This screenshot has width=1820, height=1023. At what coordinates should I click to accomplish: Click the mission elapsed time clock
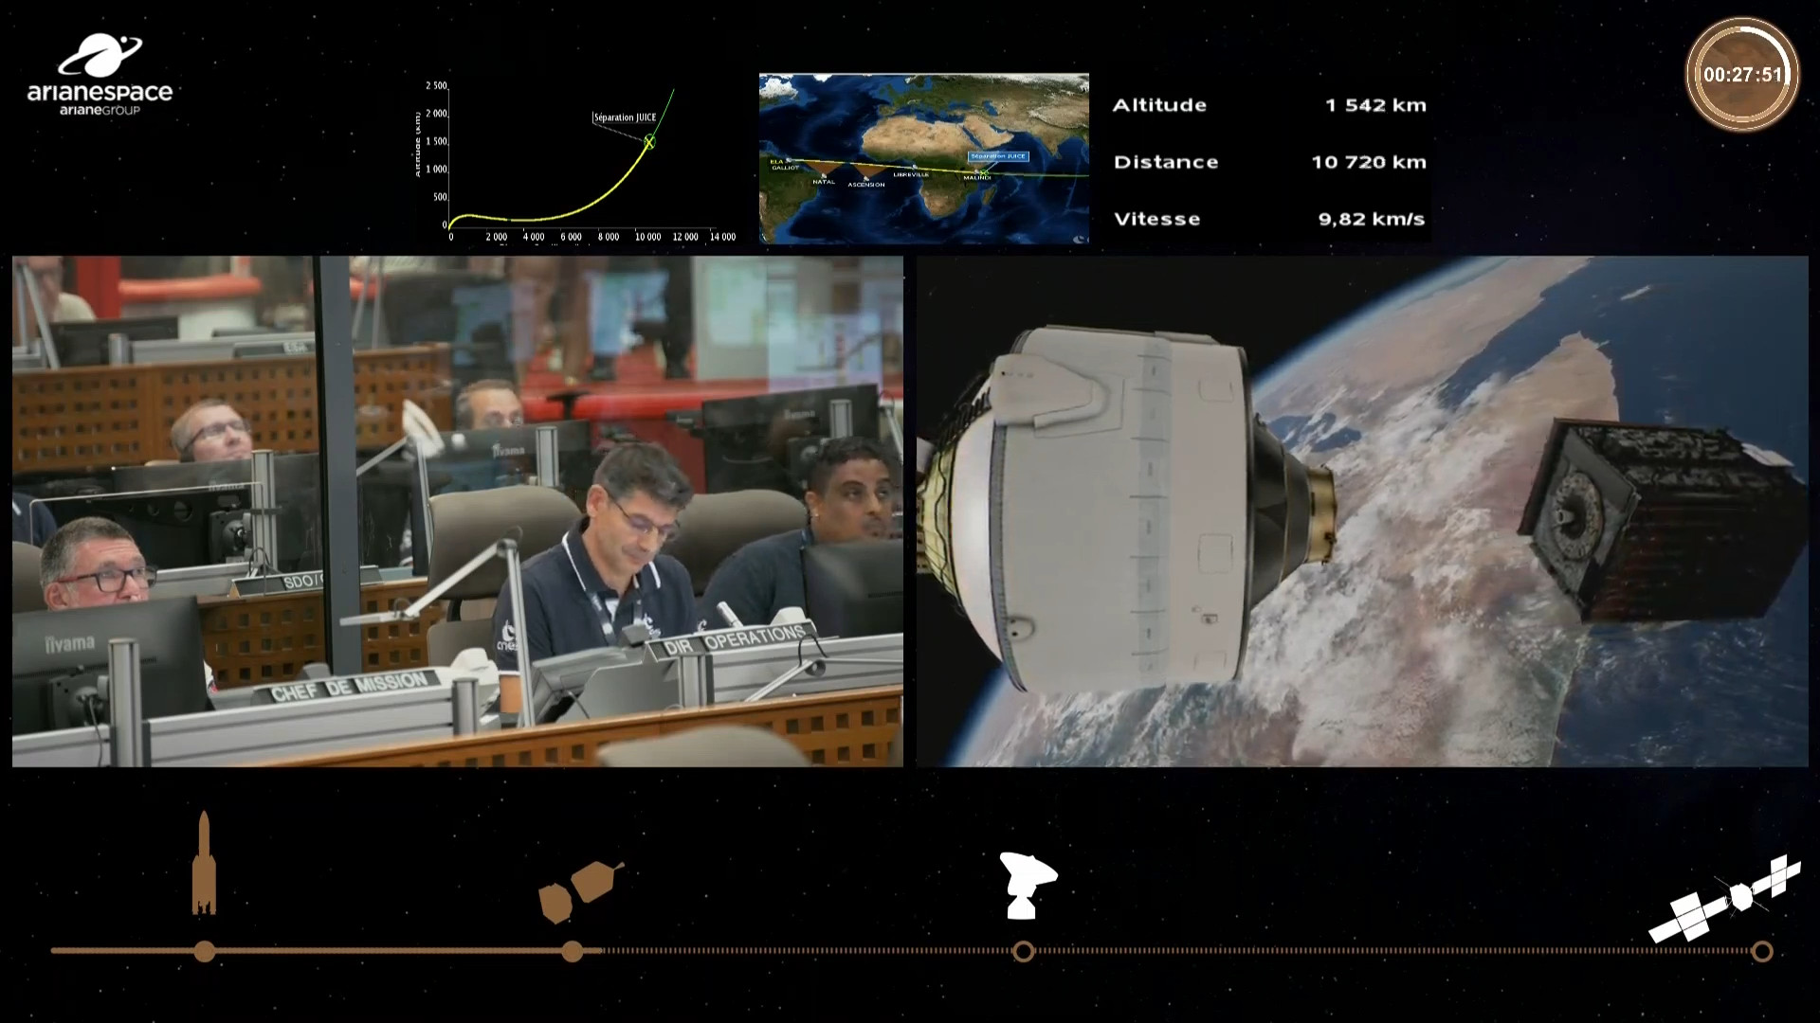point(1741,74)
